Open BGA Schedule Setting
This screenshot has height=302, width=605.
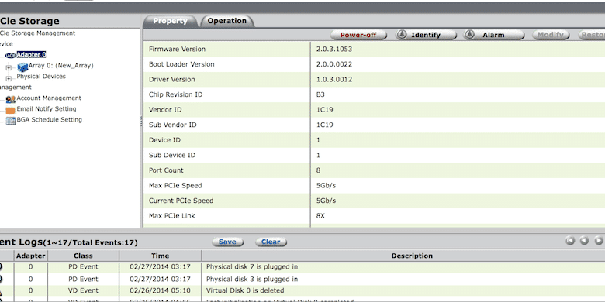[50, 119]
